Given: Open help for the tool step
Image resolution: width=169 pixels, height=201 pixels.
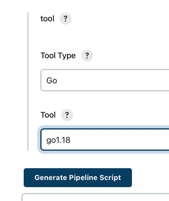Looking at the screenshot, I should pos(66,19).
